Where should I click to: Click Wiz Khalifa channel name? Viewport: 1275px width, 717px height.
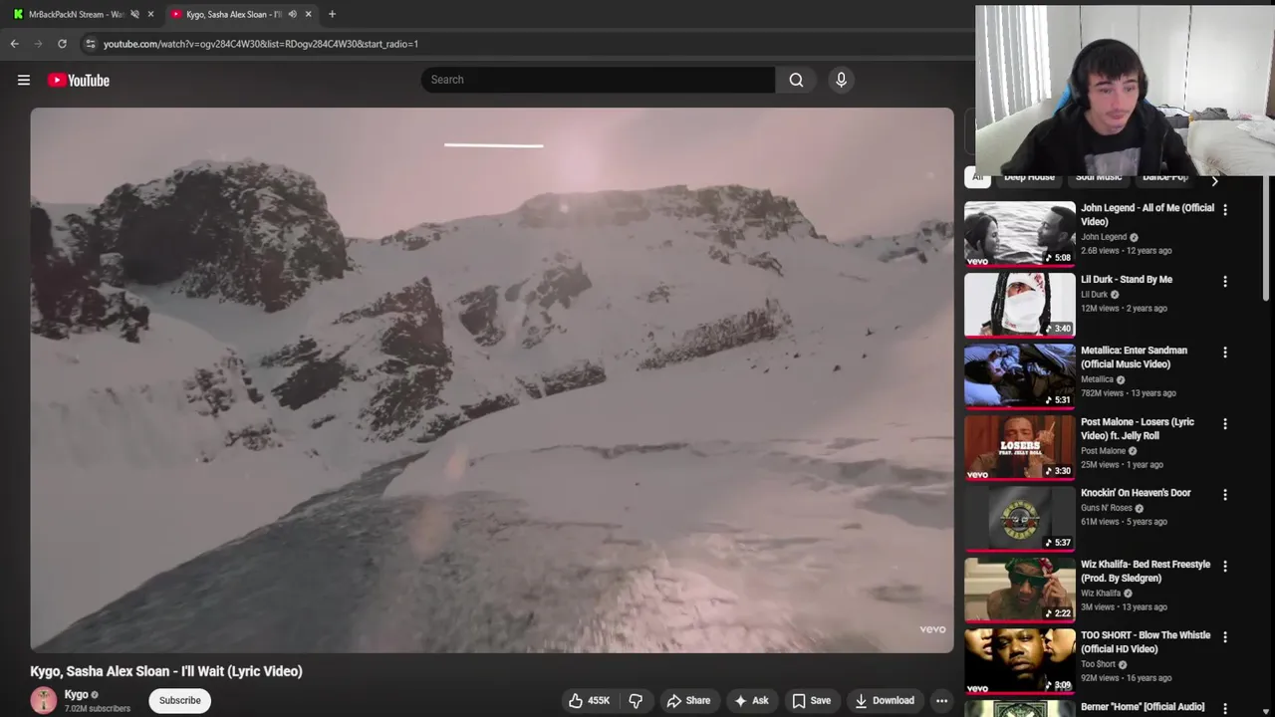point(1101,594)
